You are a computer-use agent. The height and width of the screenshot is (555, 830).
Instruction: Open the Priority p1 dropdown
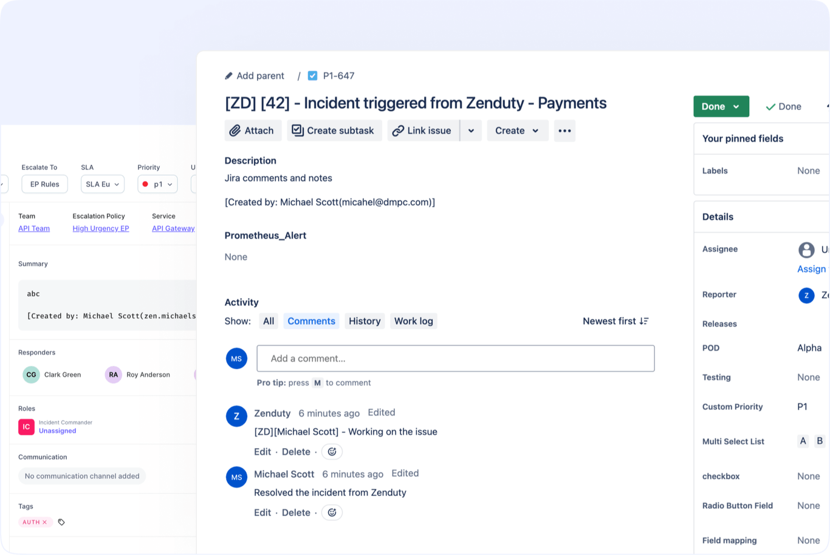point(157,184)
